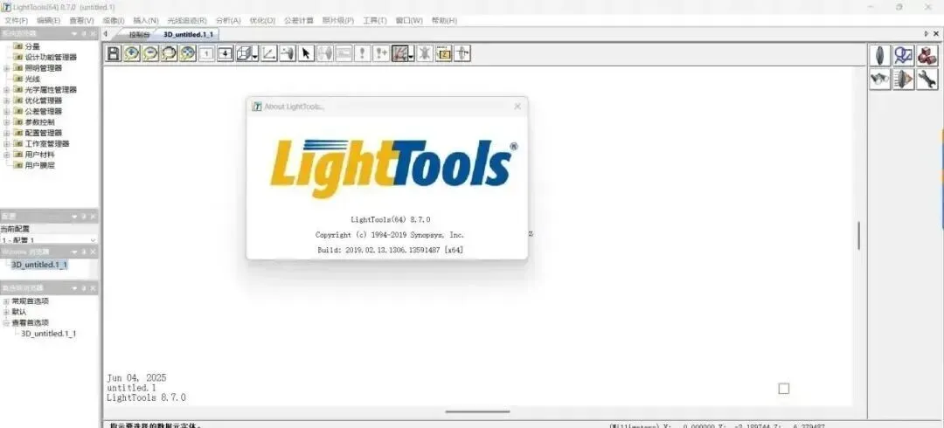
Task: Open the binoculars palette icon
Action: tap(880, 79)
